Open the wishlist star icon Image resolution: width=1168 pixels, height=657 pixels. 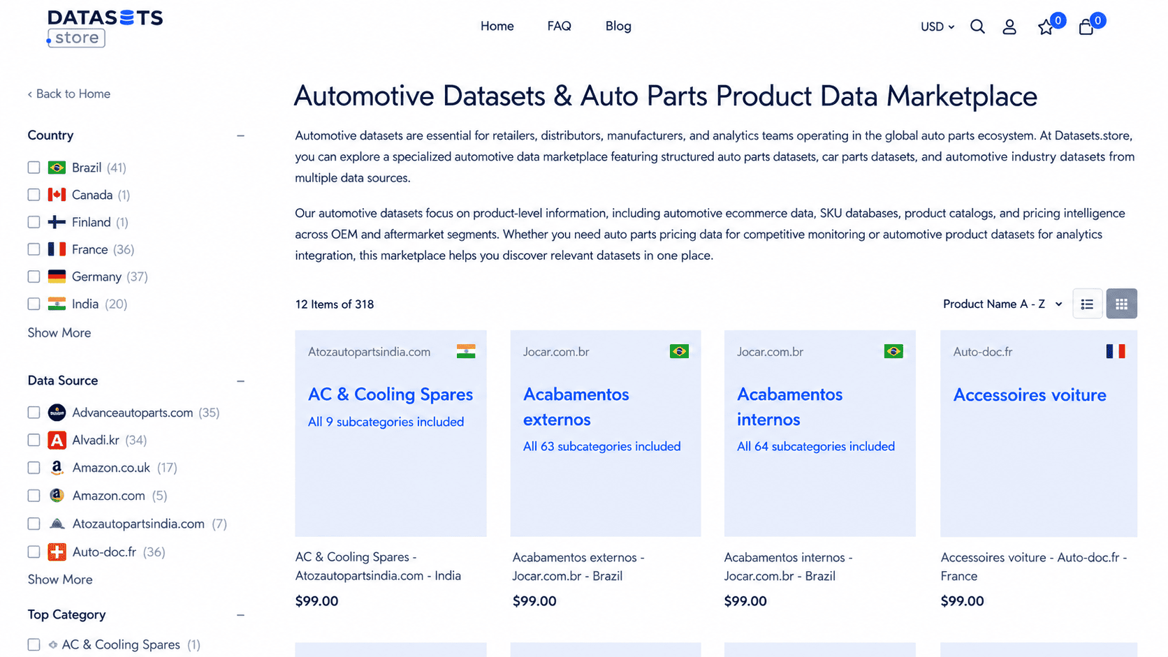[x=1045, y=27]
